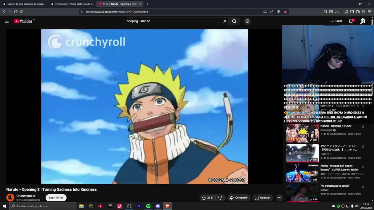
Task: Start voice search with the microphone
Action: [x=247, y=21]
